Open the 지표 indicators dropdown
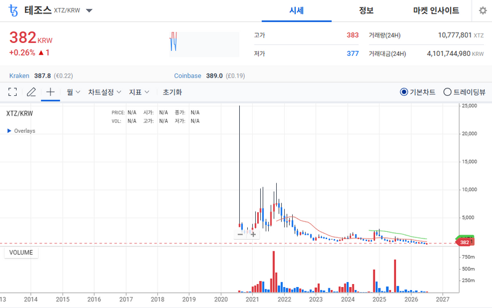Image resolution: width=492 pixels, height=308 pixels. [139, 92]
